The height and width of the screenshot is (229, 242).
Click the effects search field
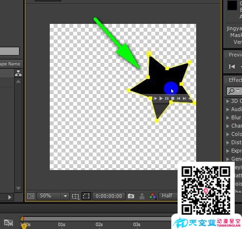coord(234,91)
